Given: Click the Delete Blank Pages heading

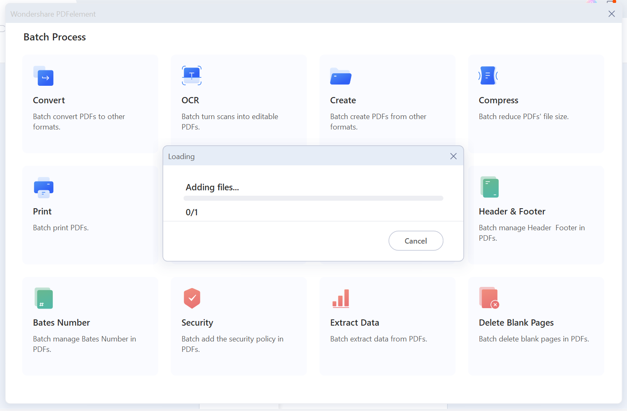Looking at the screenshot, I should (x=516, y=323).
